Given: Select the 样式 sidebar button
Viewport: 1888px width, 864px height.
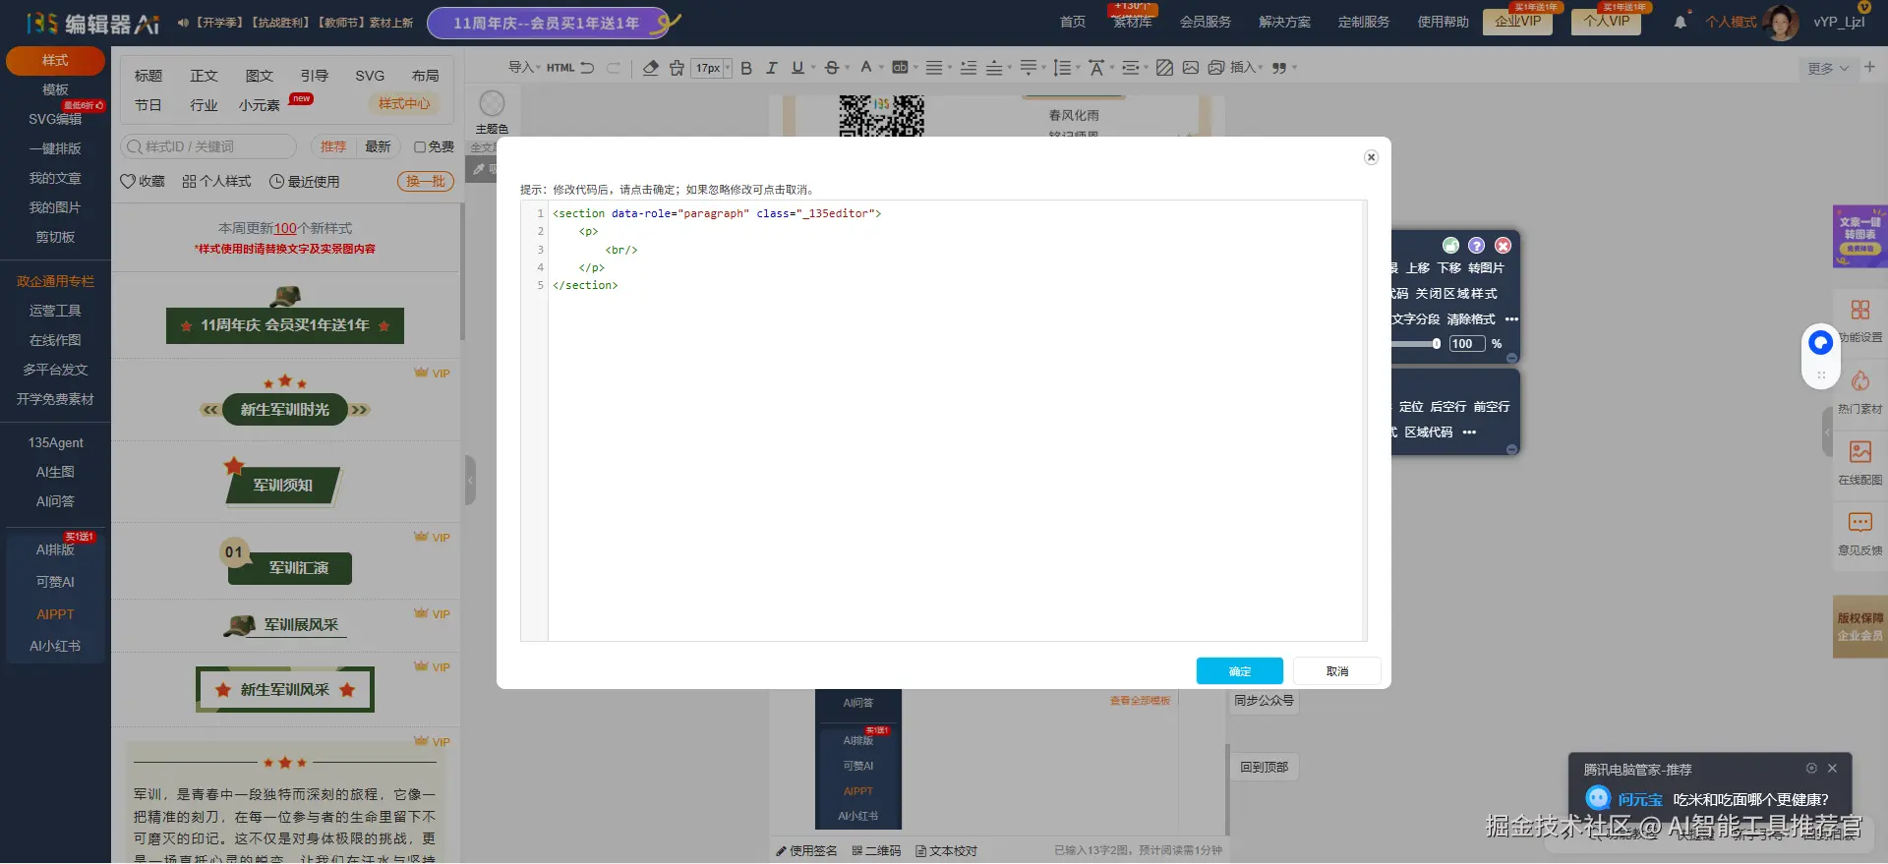Looking at the screenshot, I should 55,61.
